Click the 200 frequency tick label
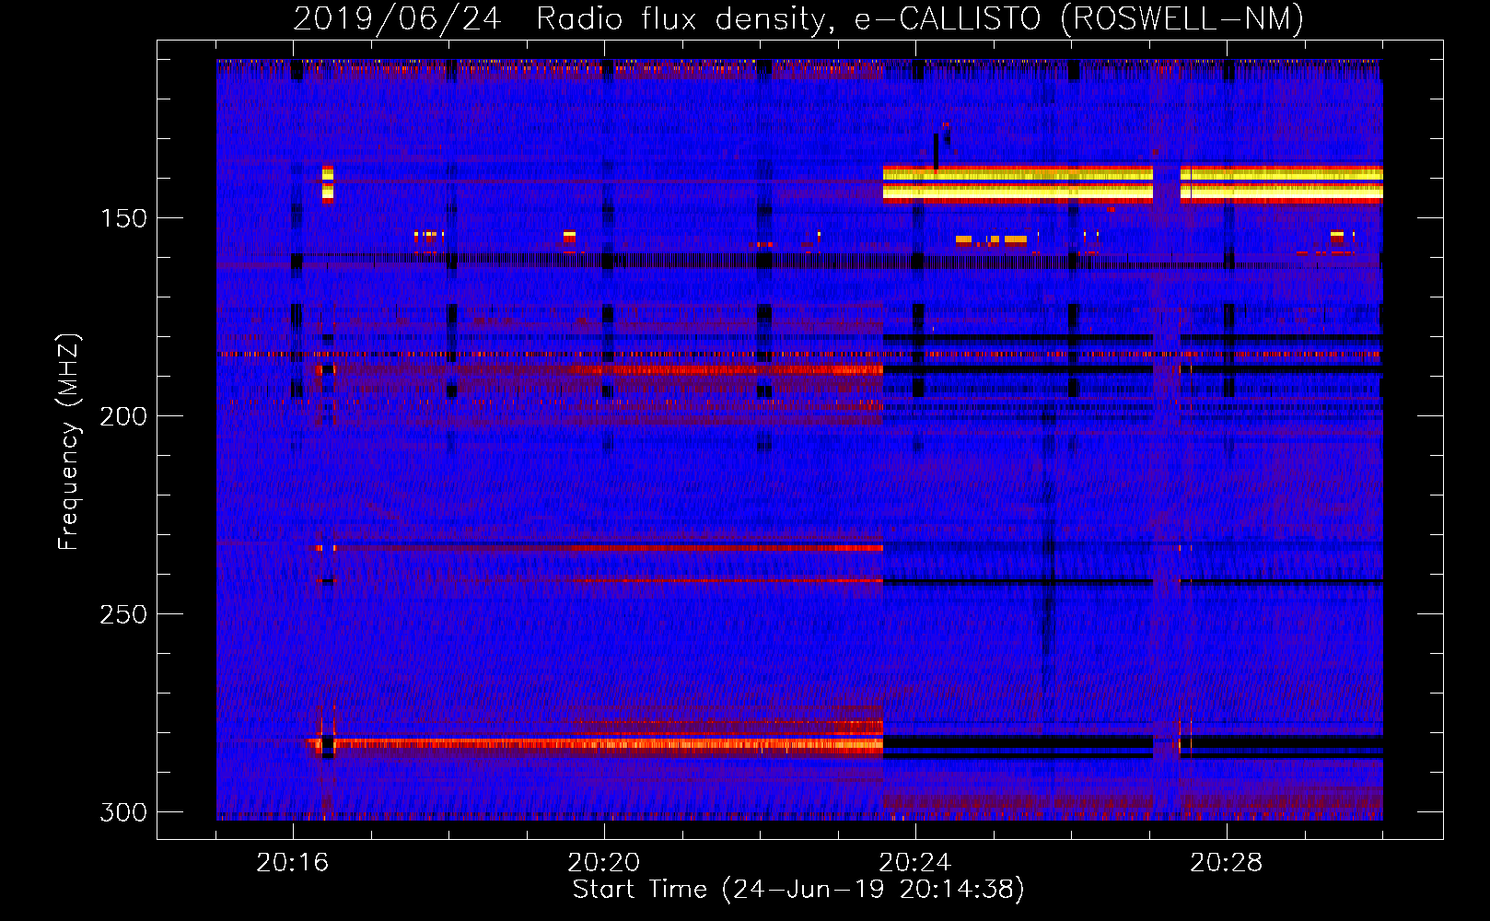 point(122,416)
